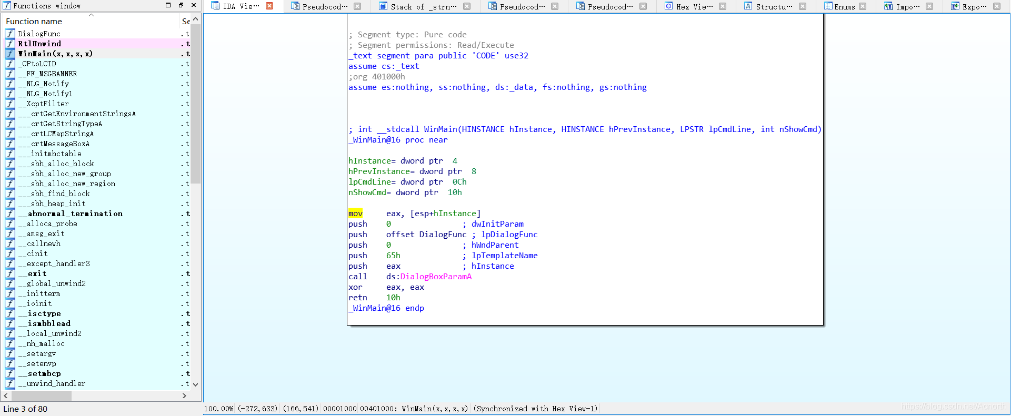Image resolution: width=1011 pixels, height=416 pixels.
Task: Click the Enums tab icon
Action: [828, 6]
